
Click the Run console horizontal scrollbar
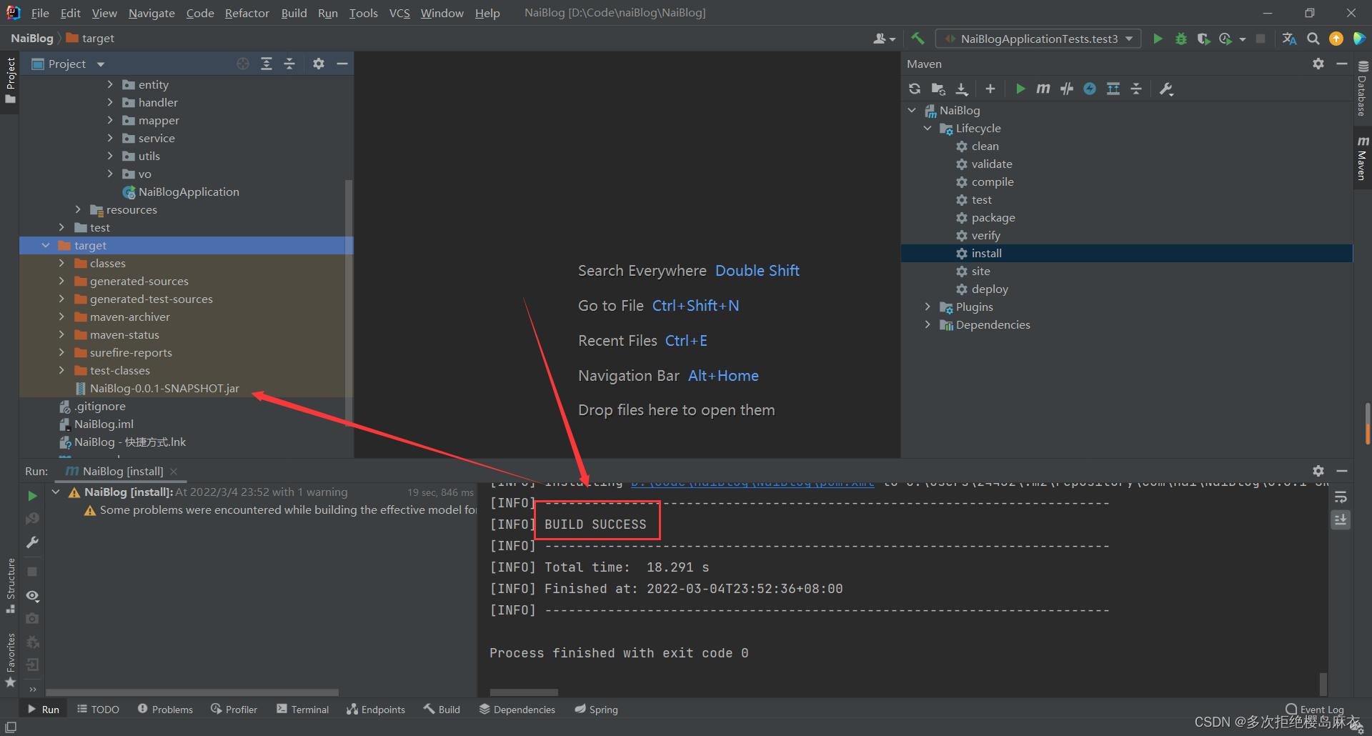[x=524, y=692]
